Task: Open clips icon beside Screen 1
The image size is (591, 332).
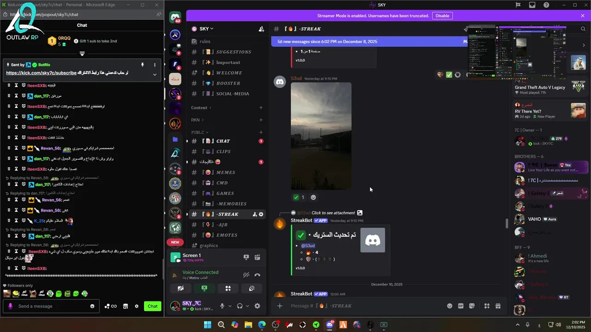Action: (257, 257)
